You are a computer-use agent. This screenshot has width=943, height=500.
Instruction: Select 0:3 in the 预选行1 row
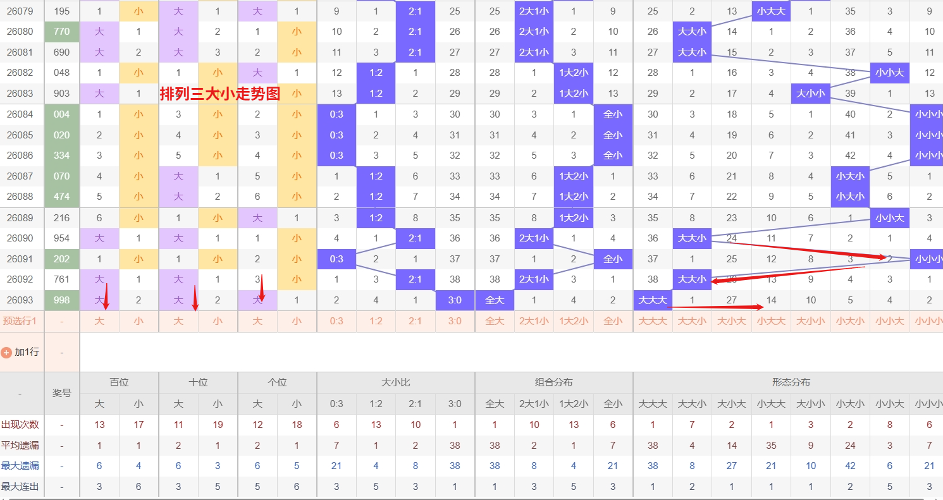click(336, 321)
